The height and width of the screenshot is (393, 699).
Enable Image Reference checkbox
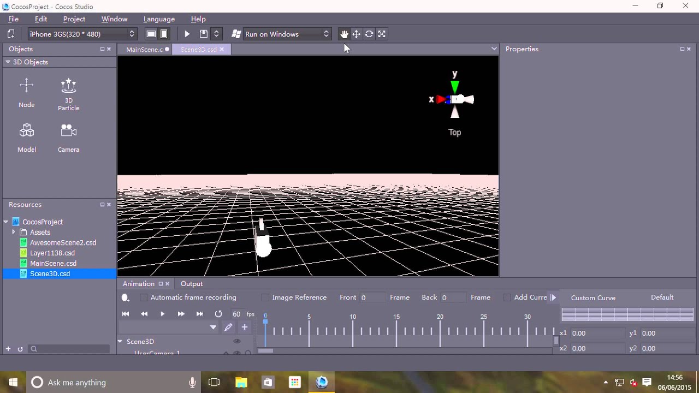(265, 297)
